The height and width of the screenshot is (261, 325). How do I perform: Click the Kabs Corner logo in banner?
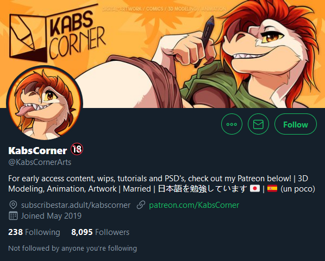[57, 33]
